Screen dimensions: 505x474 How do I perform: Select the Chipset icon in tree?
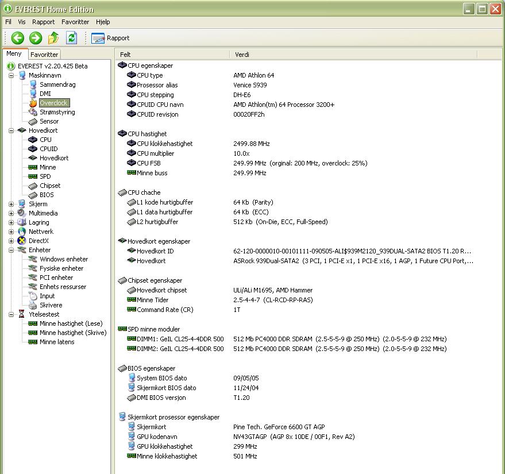[x=33, y=186]
